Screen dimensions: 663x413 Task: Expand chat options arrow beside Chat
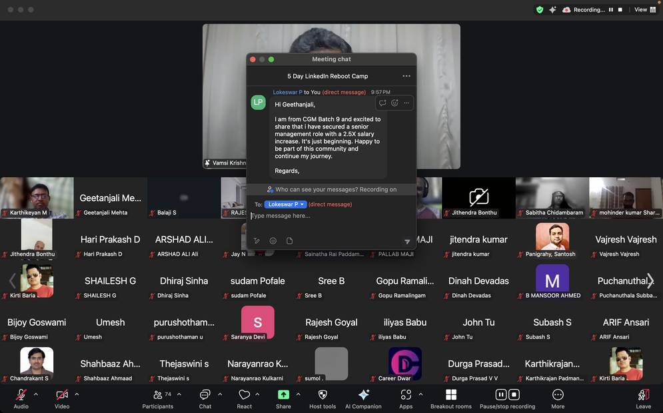point(220,394)
